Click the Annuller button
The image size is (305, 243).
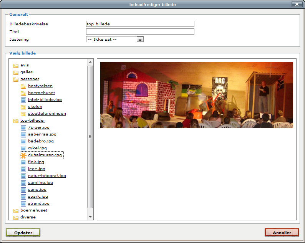pos(282,233)
